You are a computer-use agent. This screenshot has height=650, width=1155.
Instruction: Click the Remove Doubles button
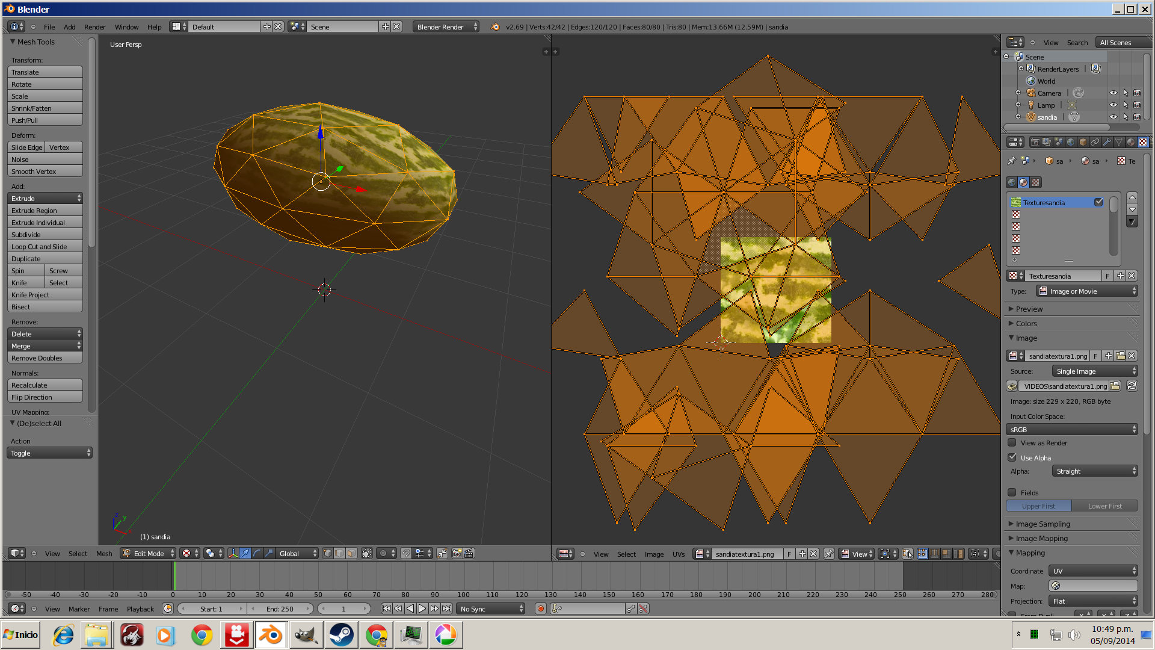click(x=45, y=357)
